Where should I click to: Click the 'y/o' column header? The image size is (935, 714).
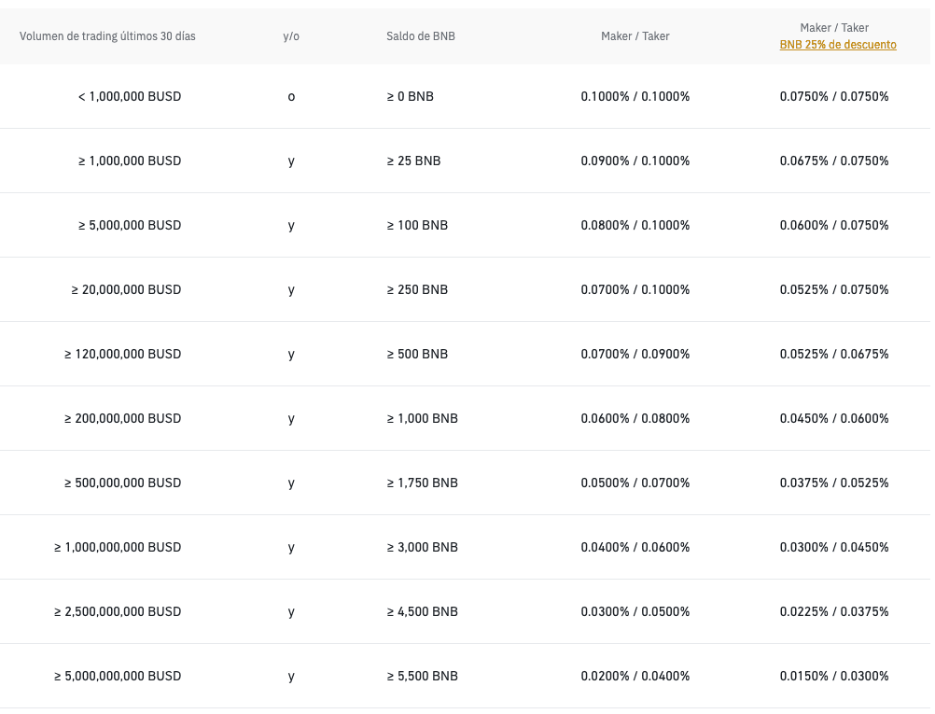[291, 36]
